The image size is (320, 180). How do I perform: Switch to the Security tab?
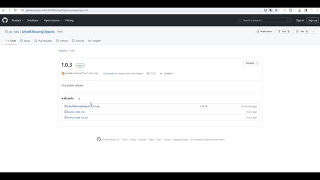[78, 41]
